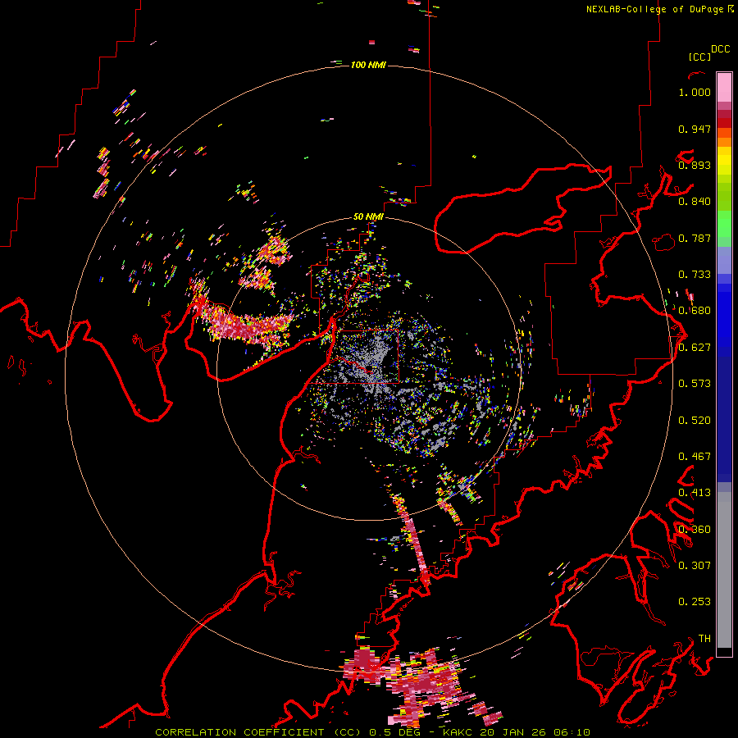The image size is (738, 738).
Task: Click the DCC colorbar header label
Action: (721, 49)
